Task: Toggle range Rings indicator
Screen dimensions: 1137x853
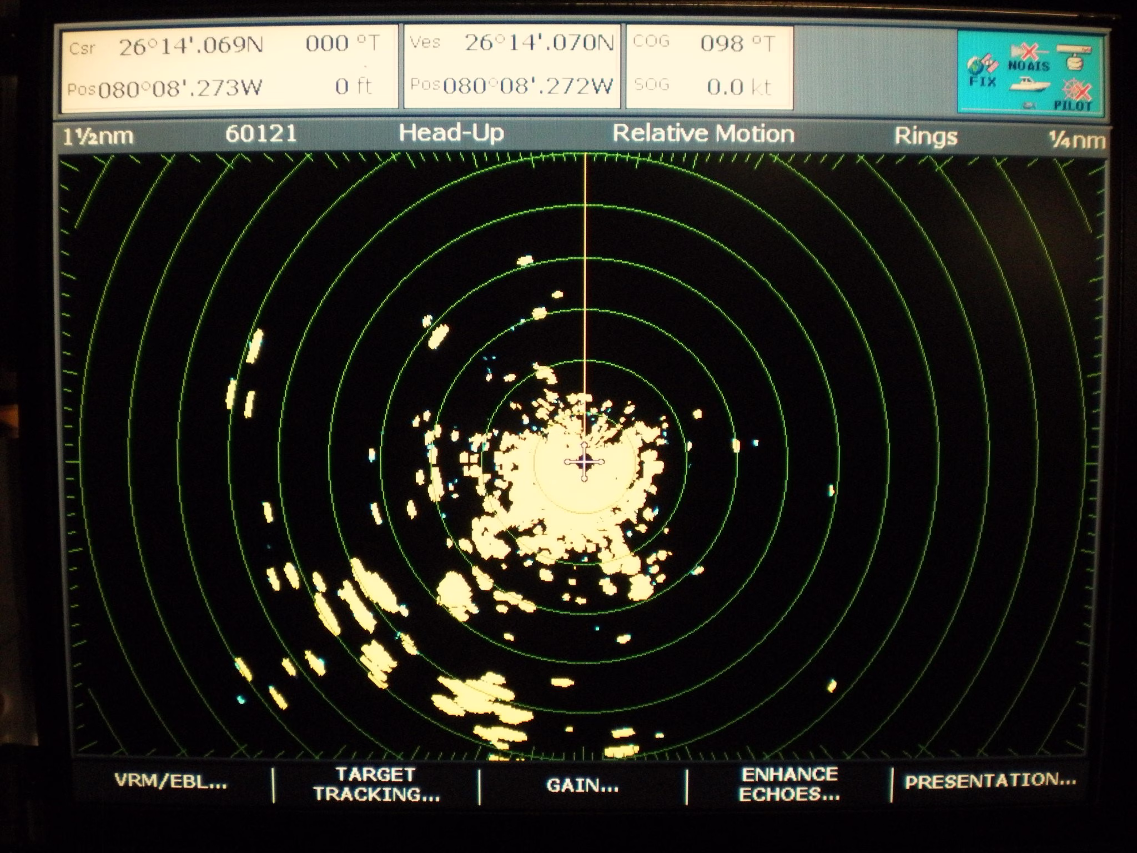Action: 925,137
